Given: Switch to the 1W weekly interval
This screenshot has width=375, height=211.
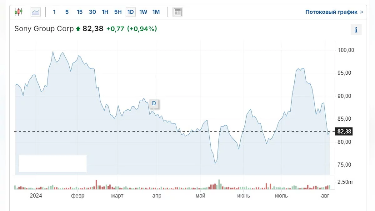Looking at the screenshot, I should pyautogui.click(x=143, y=12).
